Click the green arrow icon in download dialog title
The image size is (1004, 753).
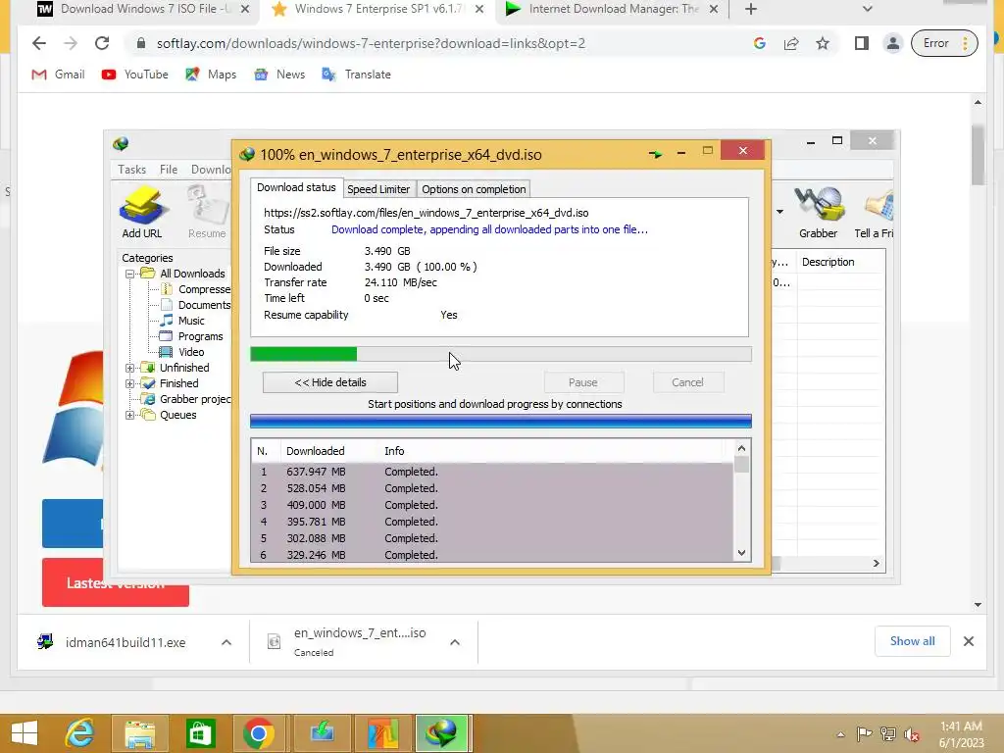(x=655, y=154)
